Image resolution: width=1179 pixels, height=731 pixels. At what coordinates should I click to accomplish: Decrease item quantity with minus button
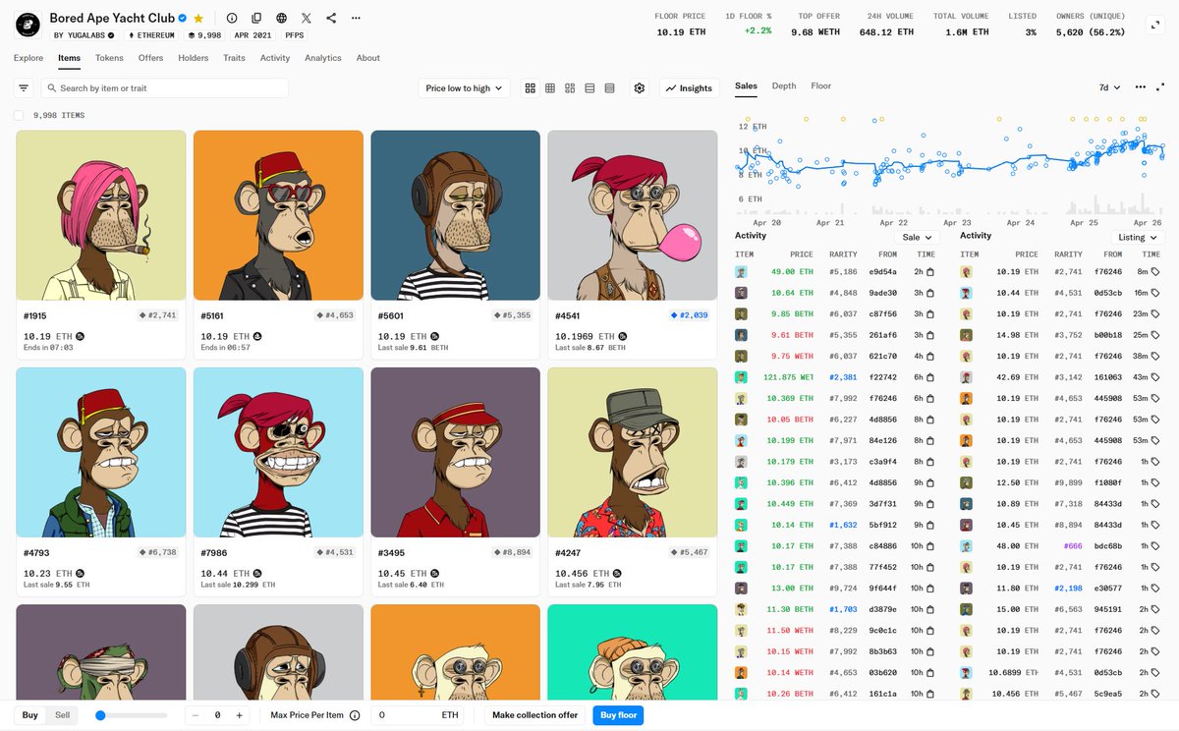click(x=196, y=715)
